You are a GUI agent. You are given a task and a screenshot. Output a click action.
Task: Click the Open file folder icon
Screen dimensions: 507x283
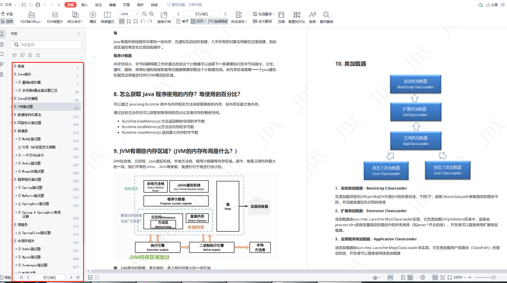point(24,5)
